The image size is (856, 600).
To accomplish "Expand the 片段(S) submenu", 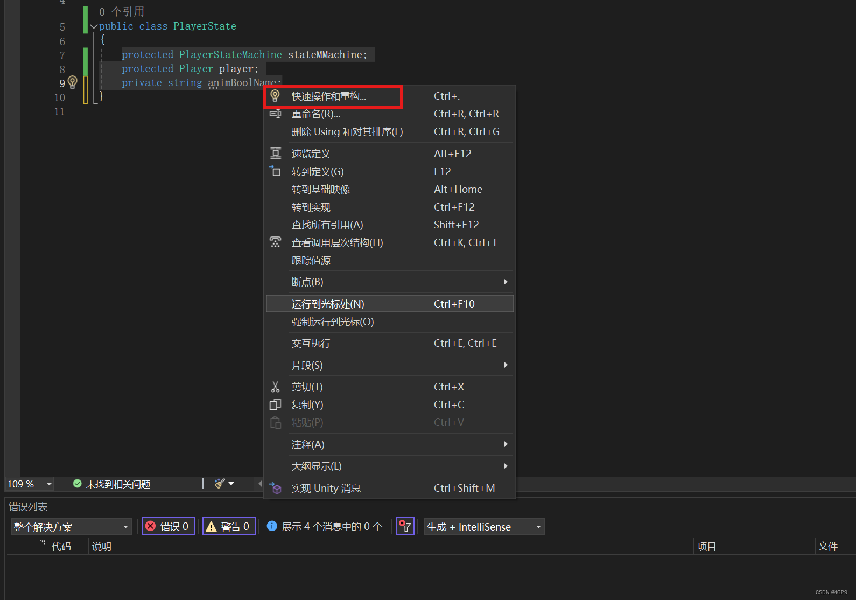I will click(390, 365).
